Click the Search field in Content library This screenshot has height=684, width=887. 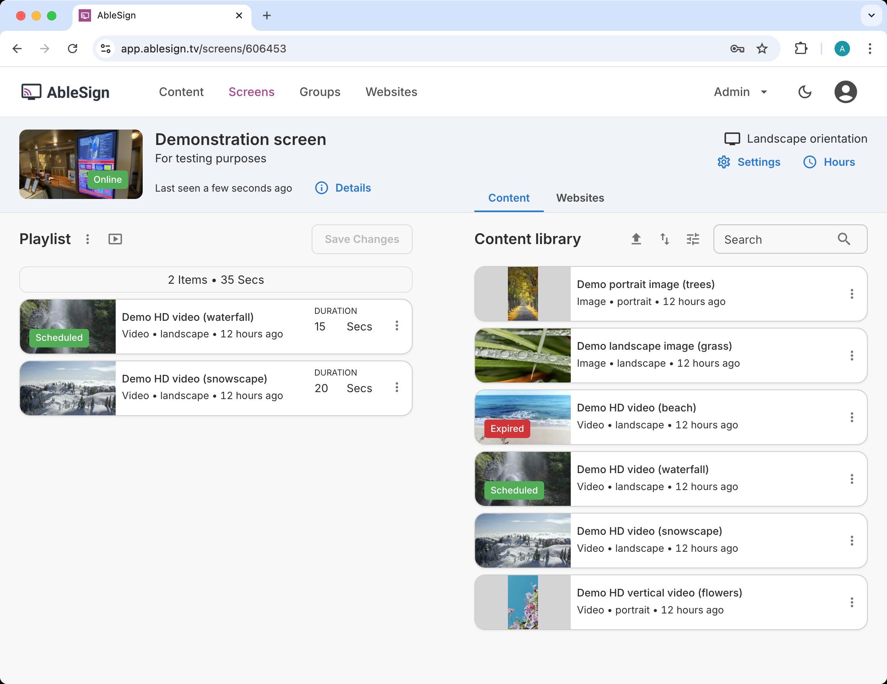(x=776, y=239)
